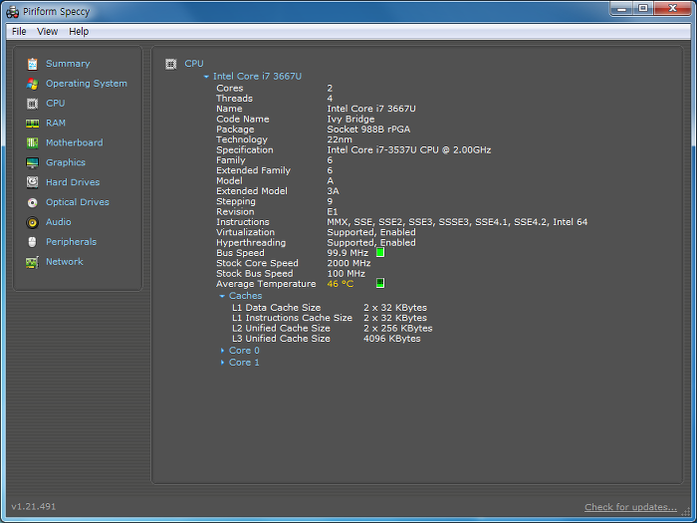Viewport: 697px width, 523px height.
Task: Open the Network section label
Action: point(65,261)
